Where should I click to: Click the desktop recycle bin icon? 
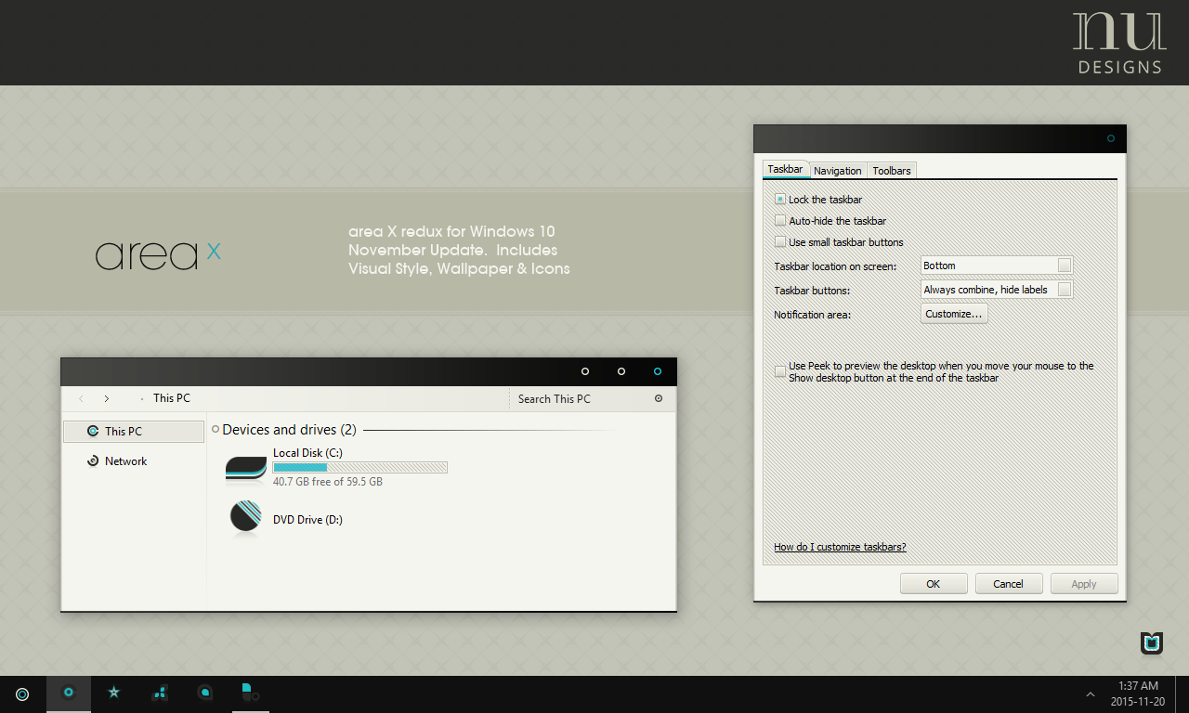[1152, 642]
